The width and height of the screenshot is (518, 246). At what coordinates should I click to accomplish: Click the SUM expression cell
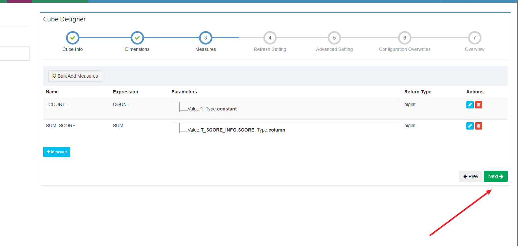point(118,126)
